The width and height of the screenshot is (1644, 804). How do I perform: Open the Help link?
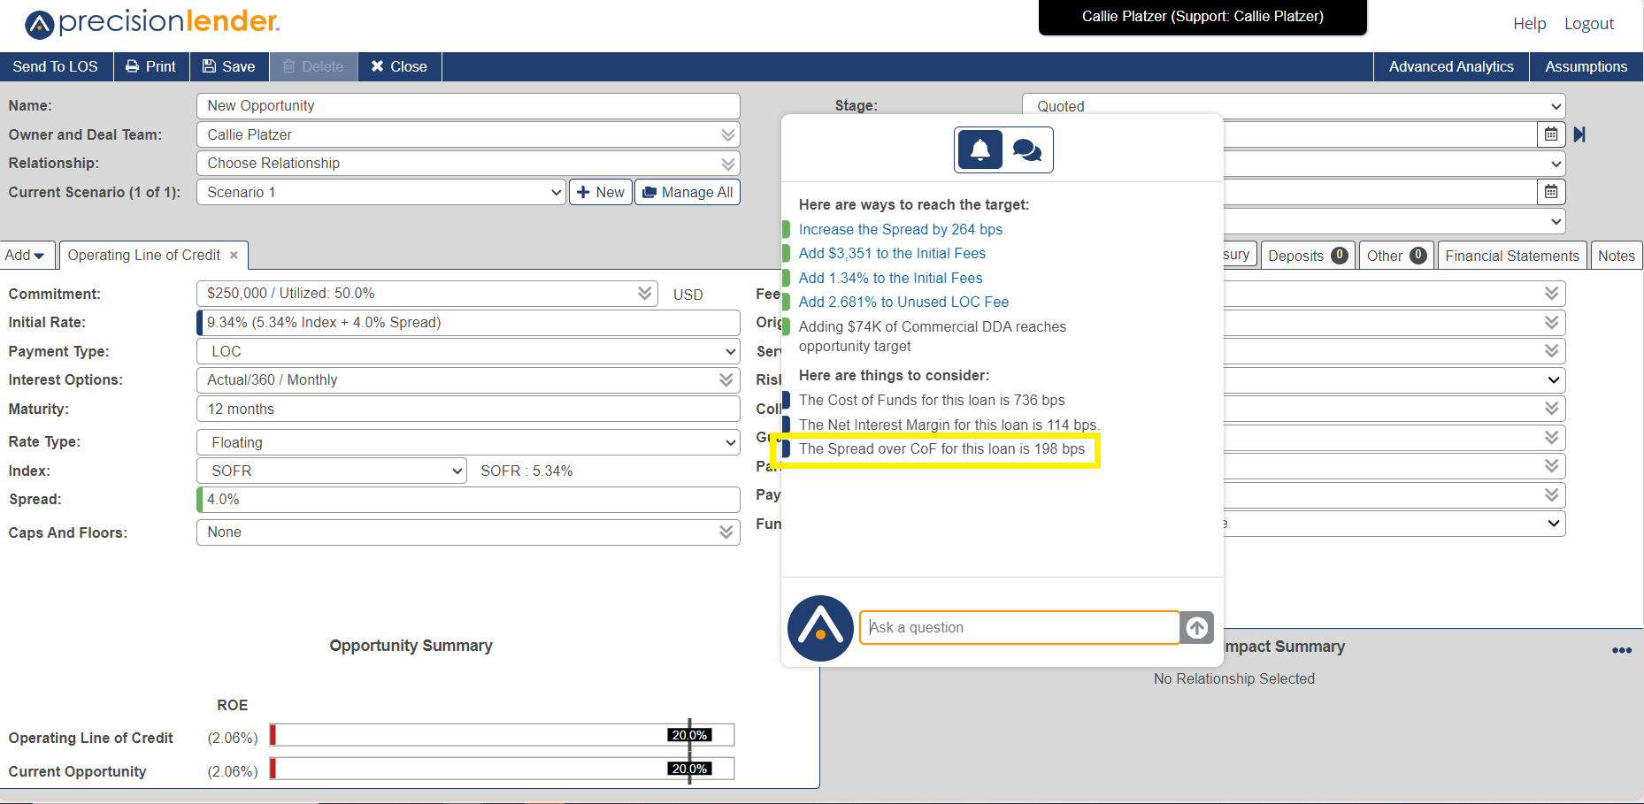pos(1529,24)
